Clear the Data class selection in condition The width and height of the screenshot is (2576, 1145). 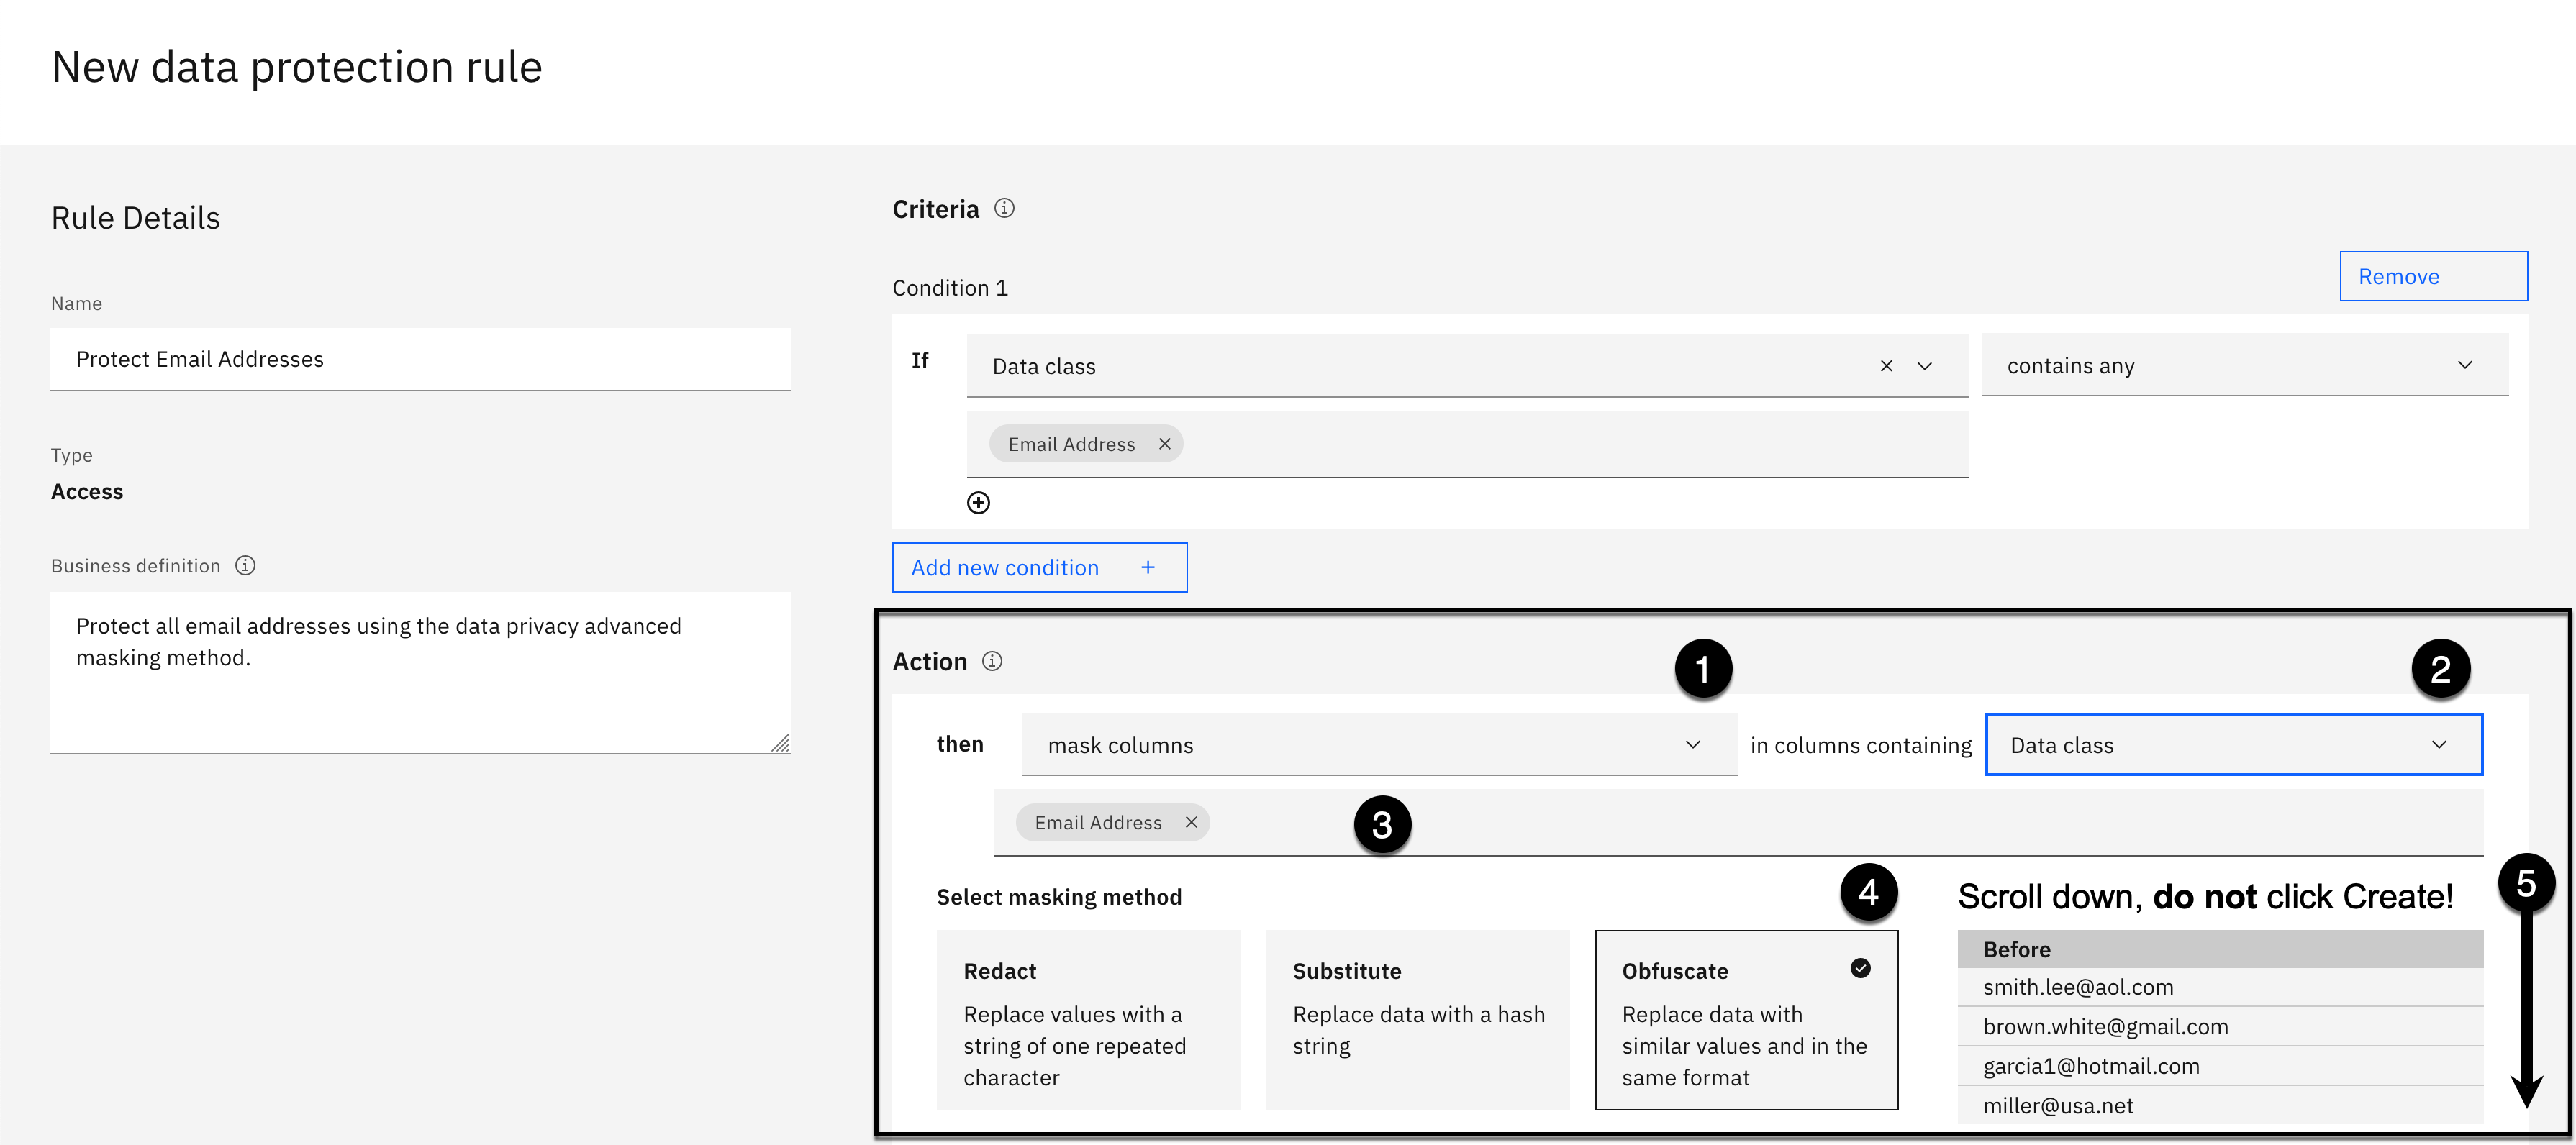click(x=1886, y=365)
